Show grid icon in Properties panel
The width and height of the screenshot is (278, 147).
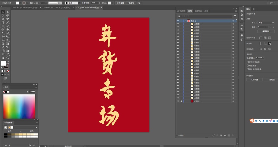click(x=265, y=38)
